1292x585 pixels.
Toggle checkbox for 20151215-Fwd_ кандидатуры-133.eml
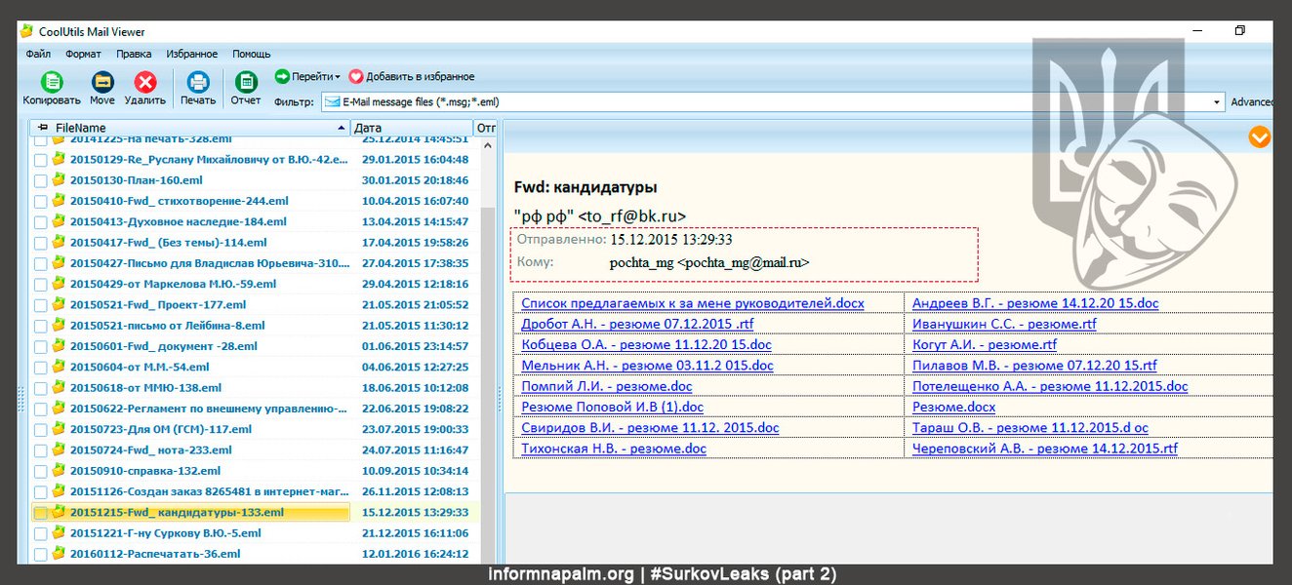pyautogui.click(x=40, y=513)
